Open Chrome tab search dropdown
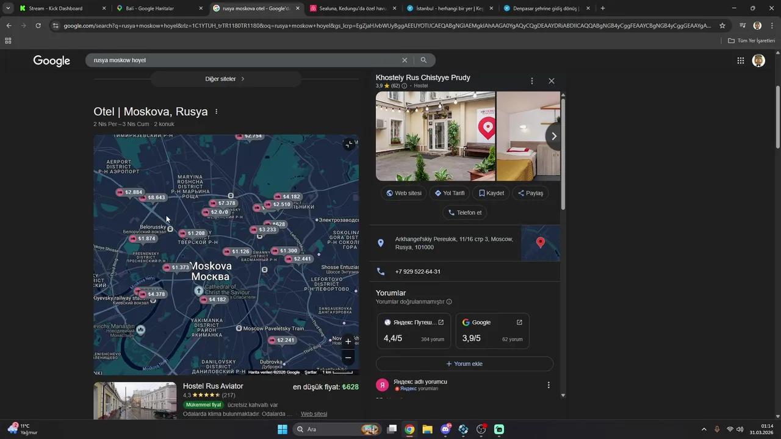This screenshot has height=439, width=781. click(8, 9)
